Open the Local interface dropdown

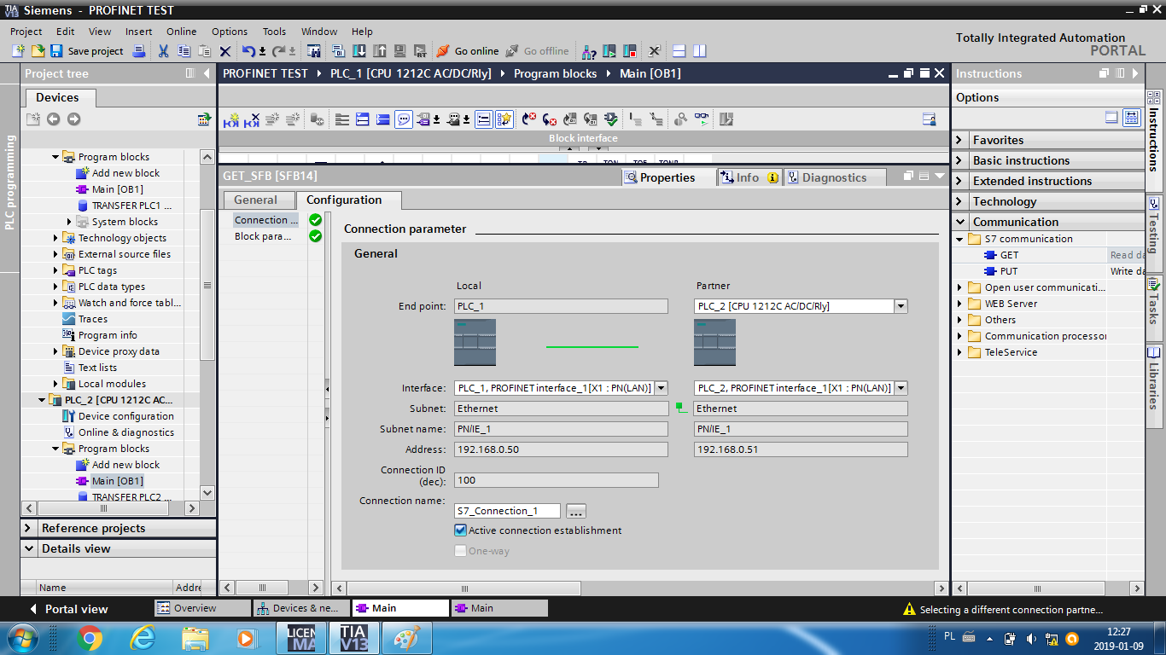click(x=661, y=388)
